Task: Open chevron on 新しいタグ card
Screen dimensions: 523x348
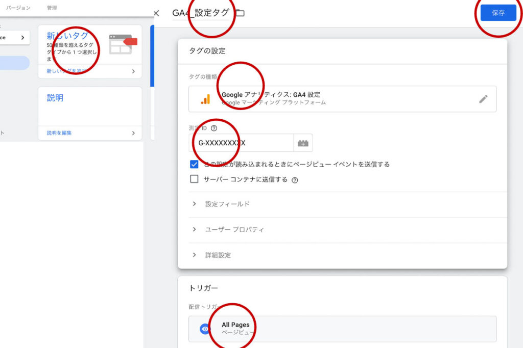Action: click(x=133, y=71)
